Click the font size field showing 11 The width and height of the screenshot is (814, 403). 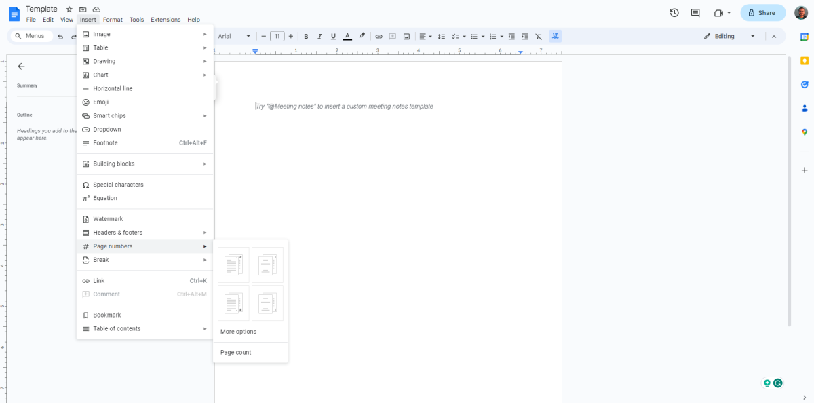[x=277, y=36]
